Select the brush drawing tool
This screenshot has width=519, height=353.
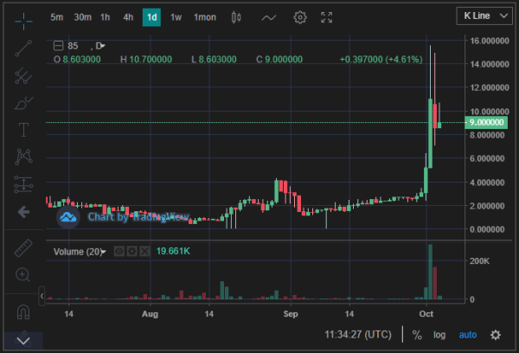[x=23, y=103]
